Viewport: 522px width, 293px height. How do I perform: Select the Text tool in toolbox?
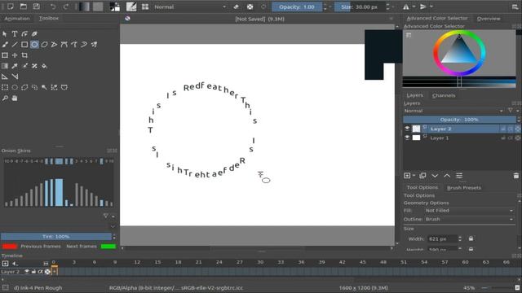(x=15, y=34)
